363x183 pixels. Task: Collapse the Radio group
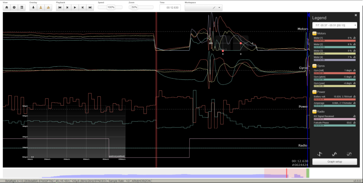point(314,112)
